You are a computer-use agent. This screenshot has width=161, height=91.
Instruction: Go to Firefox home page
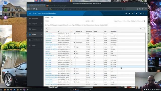[36, 9]
